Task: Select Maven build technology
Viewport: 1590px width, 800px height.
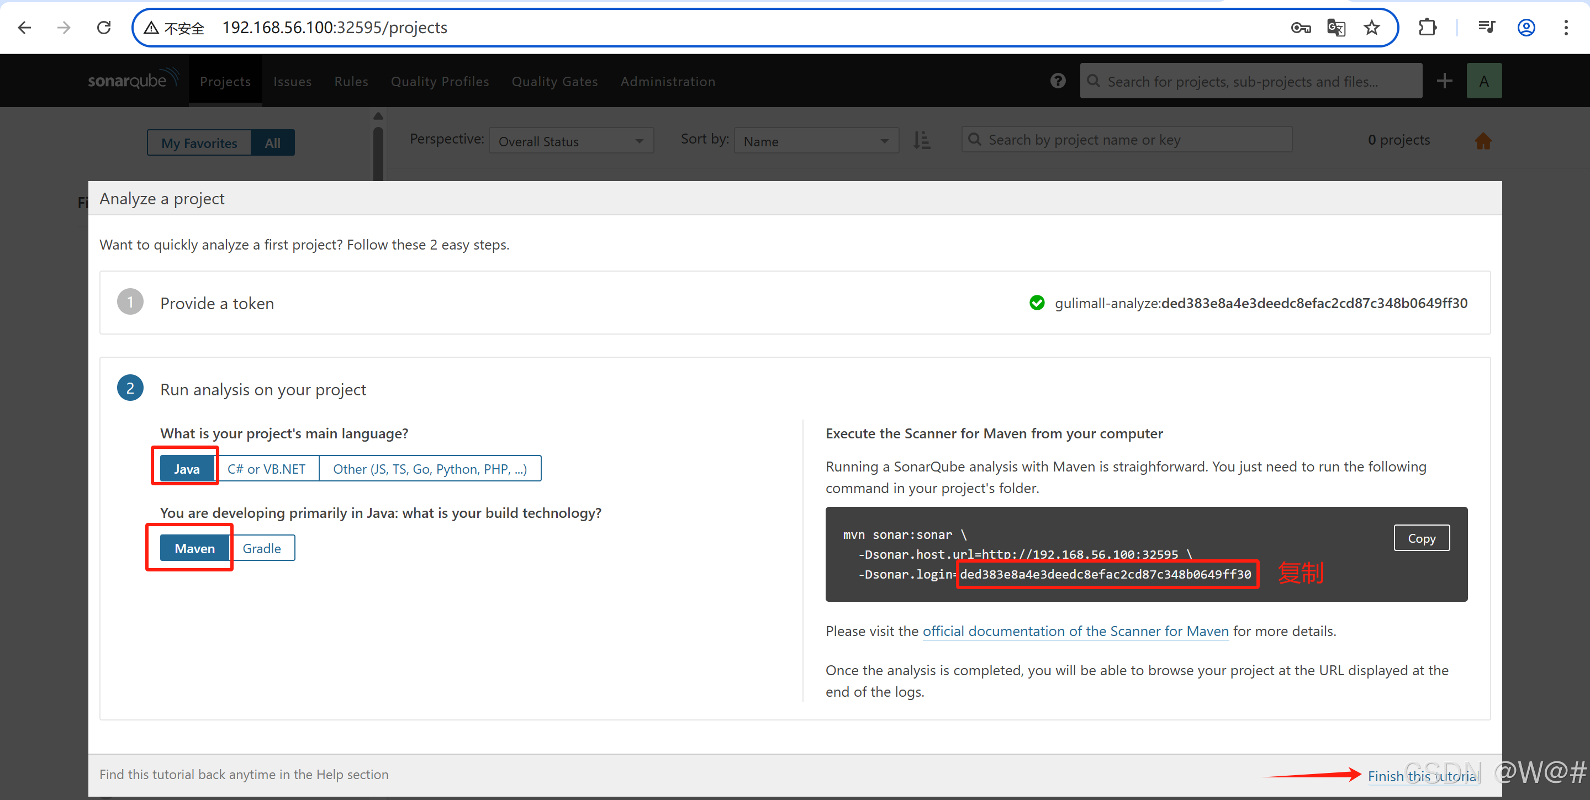Action: coord(194,548)
